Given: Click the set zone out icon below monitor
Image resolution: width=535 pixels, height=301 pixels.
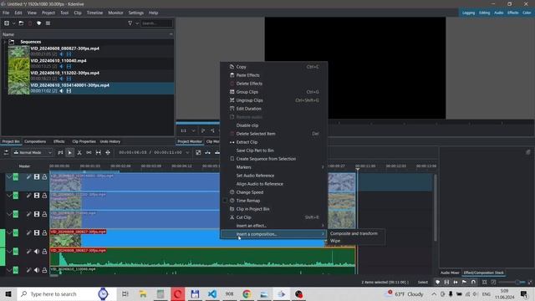Looking at the screenshot, I should point(212,130).
